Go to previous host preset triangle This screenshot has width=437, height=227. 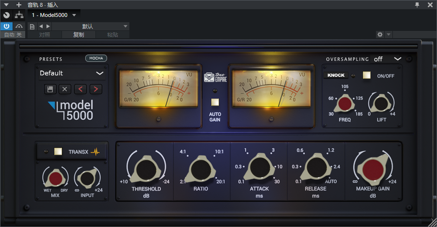(41, 27)
